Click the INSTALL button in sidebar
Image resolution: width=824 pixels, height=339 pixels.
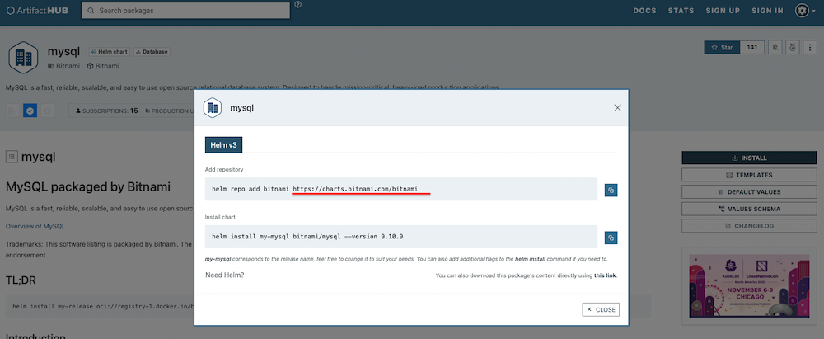(x=749, y=158)
